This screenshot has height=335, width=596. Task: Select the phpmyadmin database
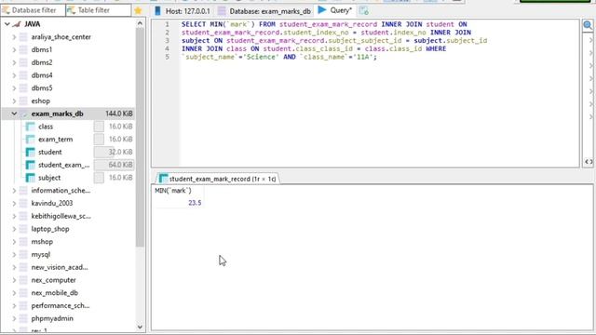52,318
